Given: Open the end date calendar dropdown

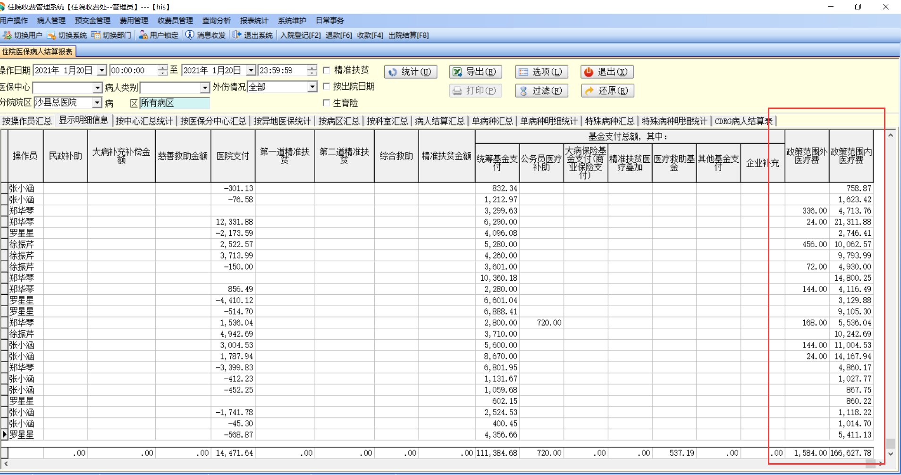Looking at the screenshot, I should [x=251, y=70].
